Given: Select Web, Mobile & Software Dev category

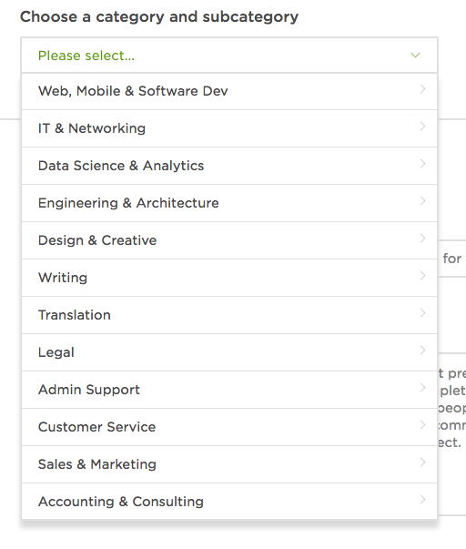Looking at the screenshot, I should (229, 91).
